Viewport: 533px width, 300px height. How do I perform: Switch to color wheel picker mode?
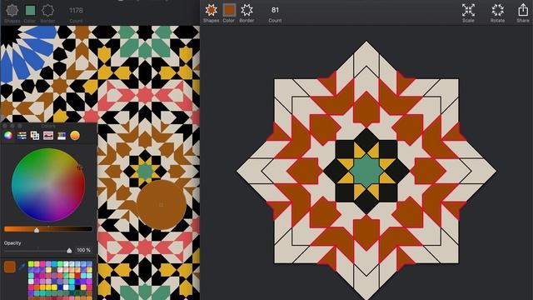coord(8,135)
